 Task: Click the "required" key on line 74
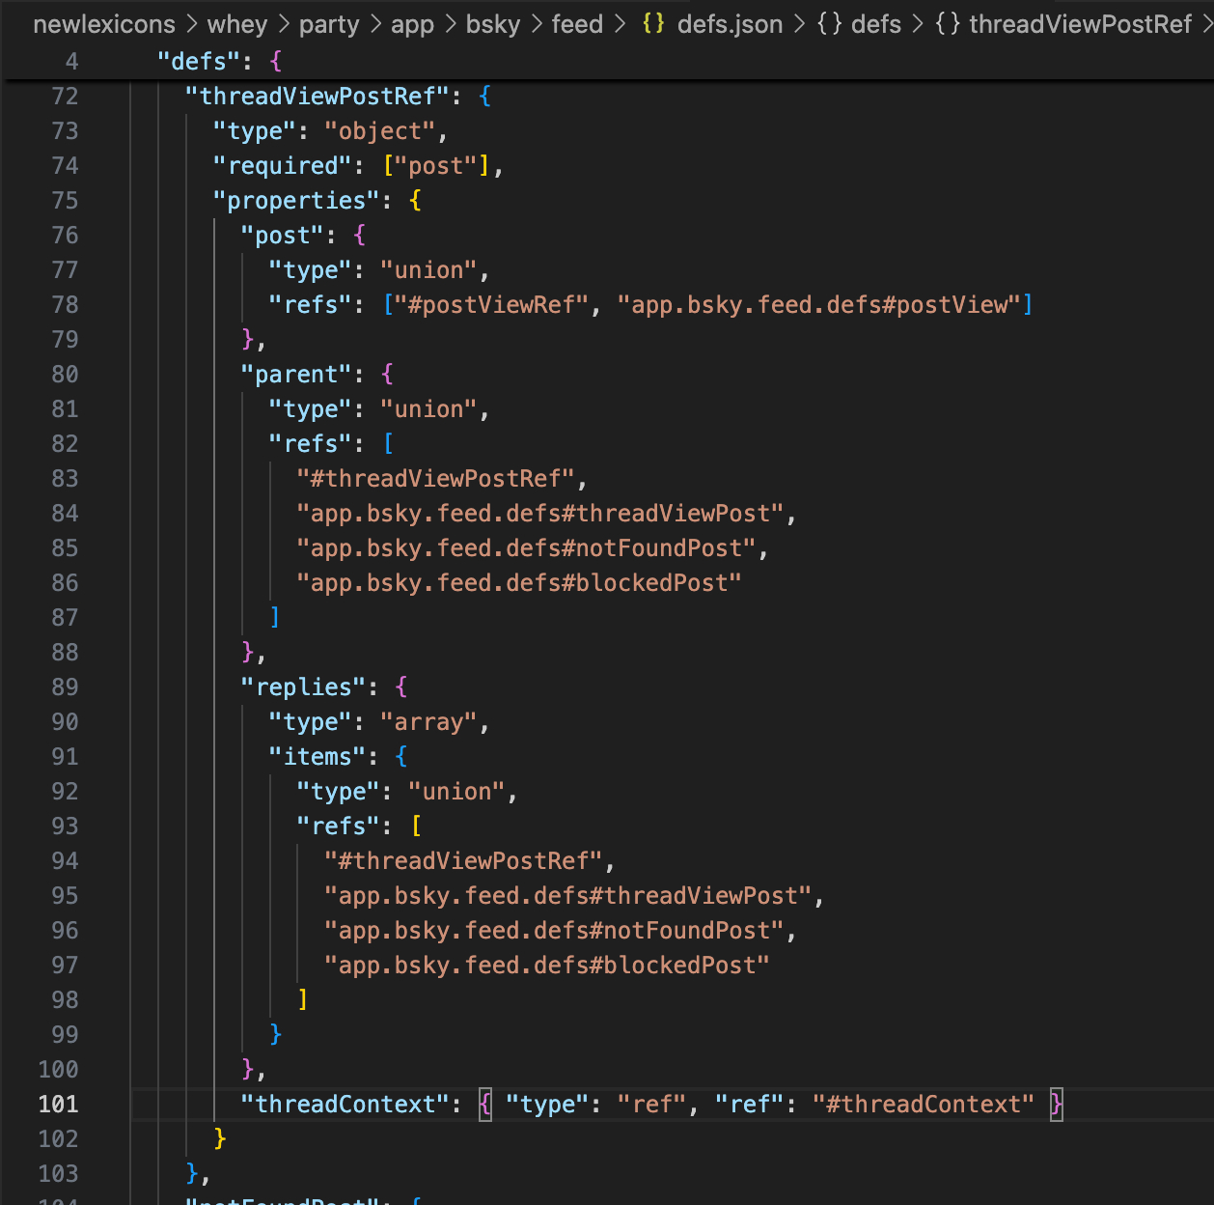pos(283,165)
